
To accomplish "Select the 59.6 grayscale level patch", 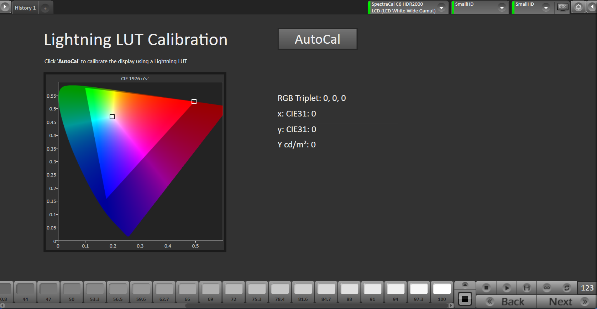I will click(141, 292).
